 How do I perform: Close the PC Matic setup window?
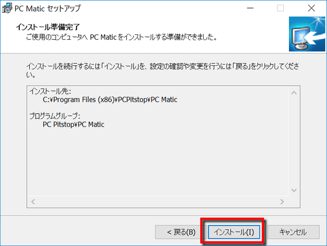(311, 8)
